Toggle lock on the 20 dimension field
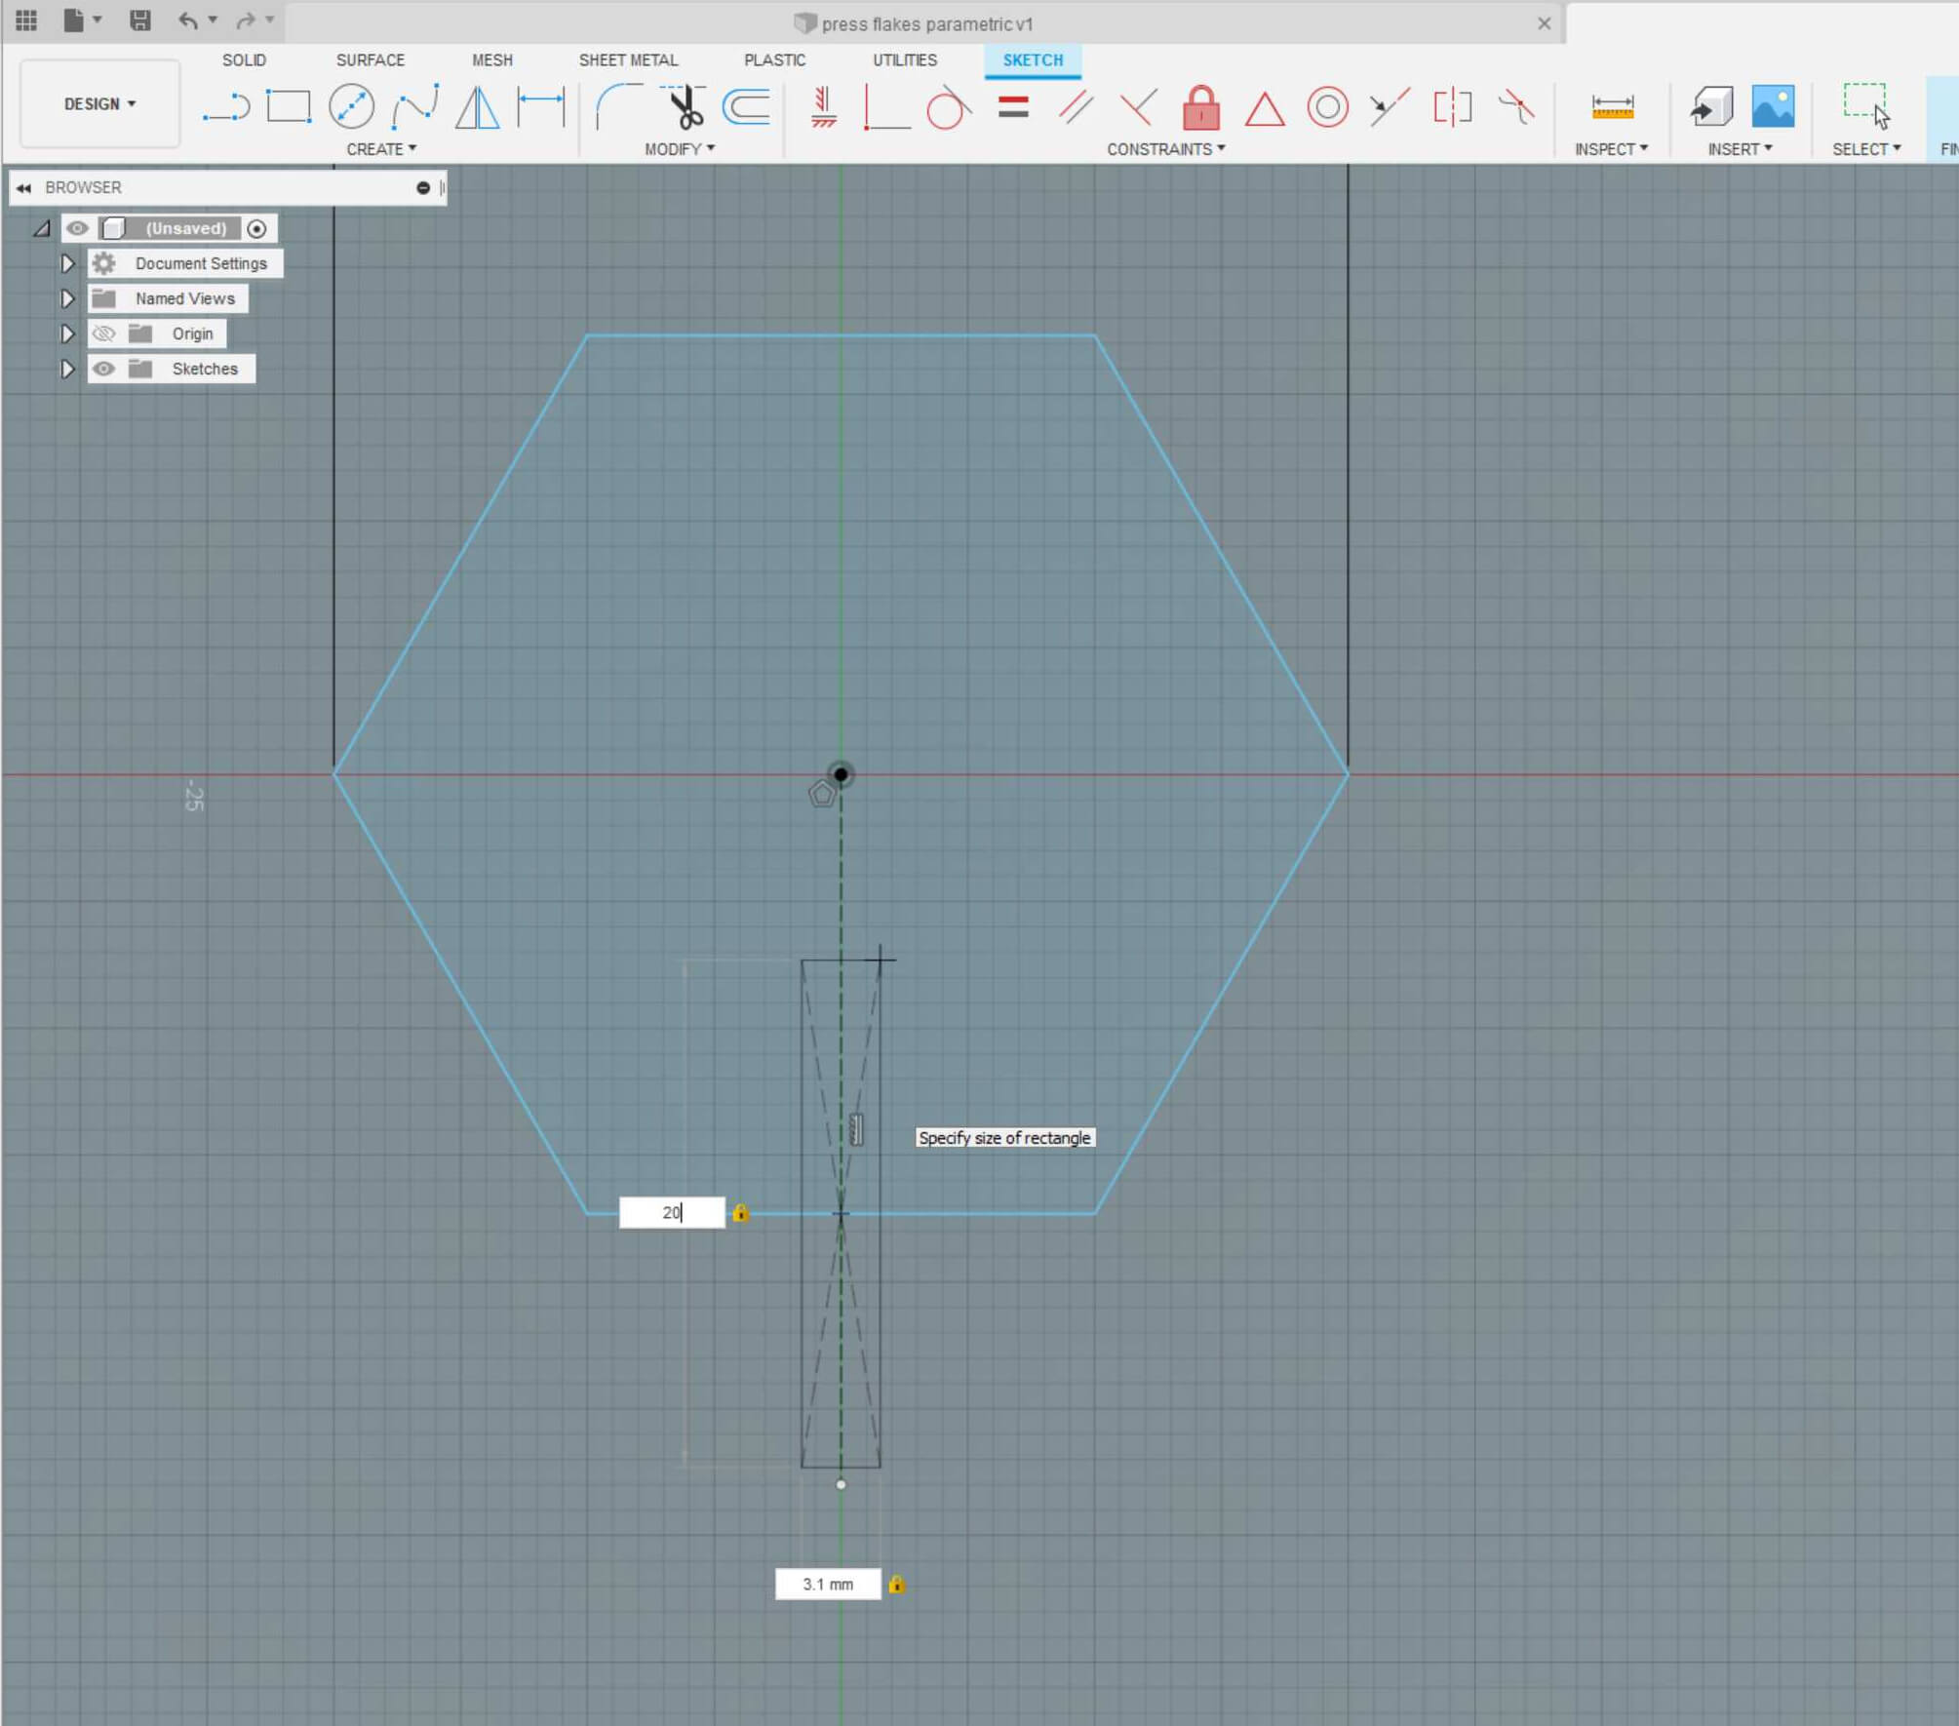1959x1726 pixels. [740, 1212]
